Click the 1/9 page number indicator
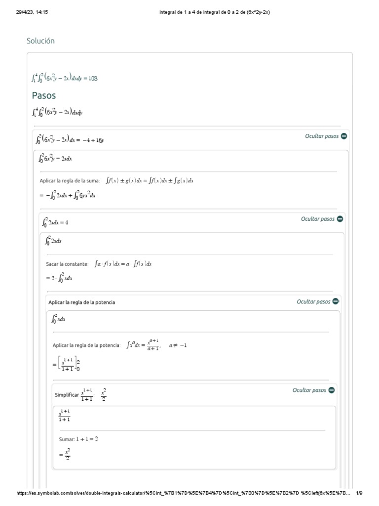This screenshot has width=379, height=506. pos(359,493)
